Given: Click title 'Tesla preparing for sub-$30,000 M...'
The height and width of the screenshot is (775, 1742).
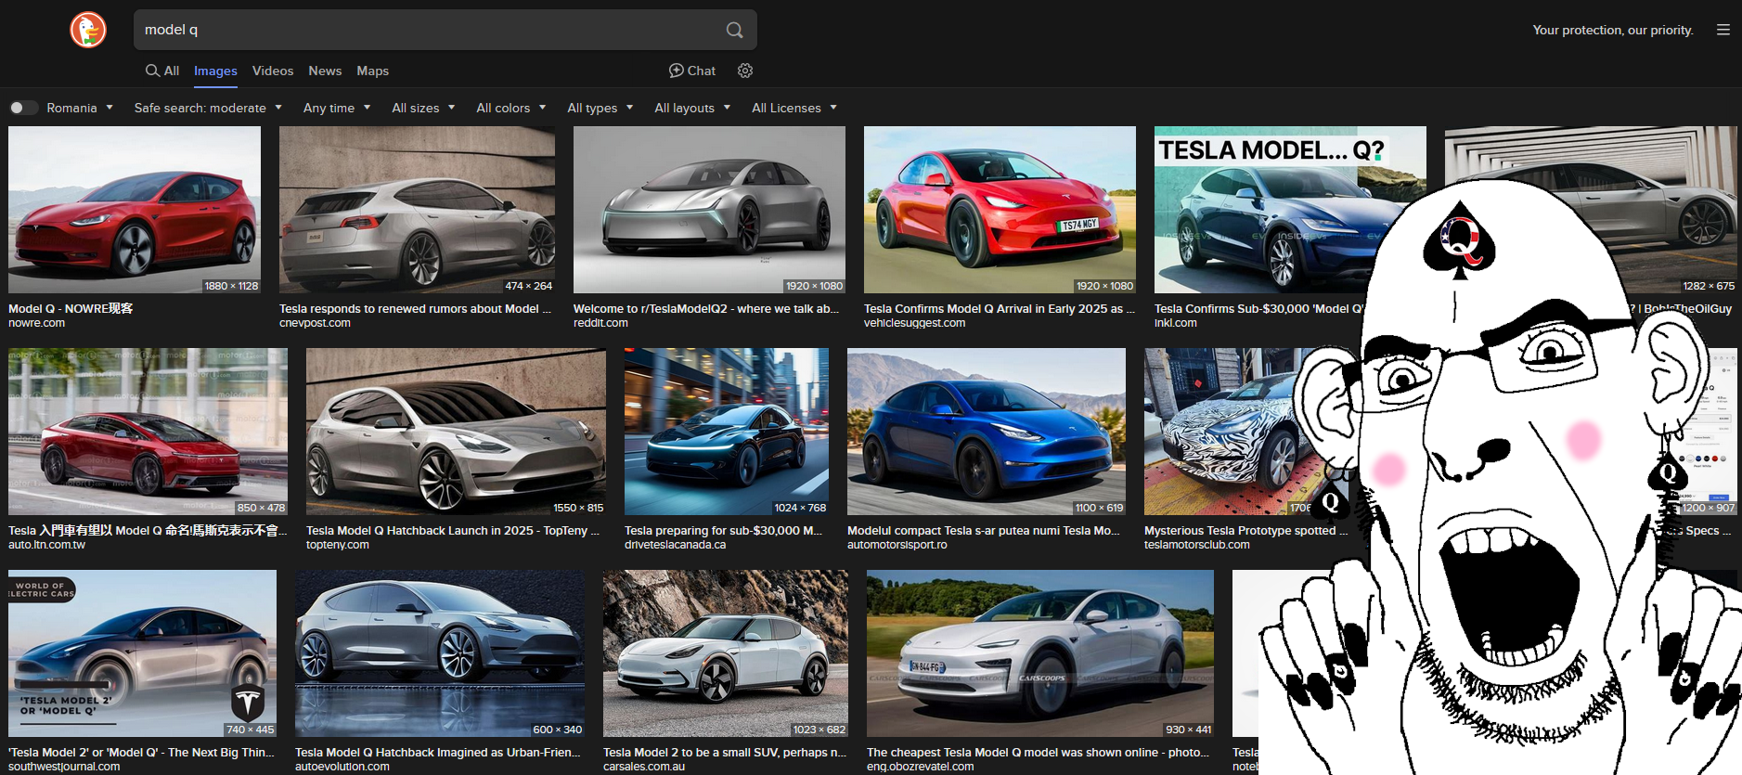Looking at the screenshot, I should [x=723, y=531].
